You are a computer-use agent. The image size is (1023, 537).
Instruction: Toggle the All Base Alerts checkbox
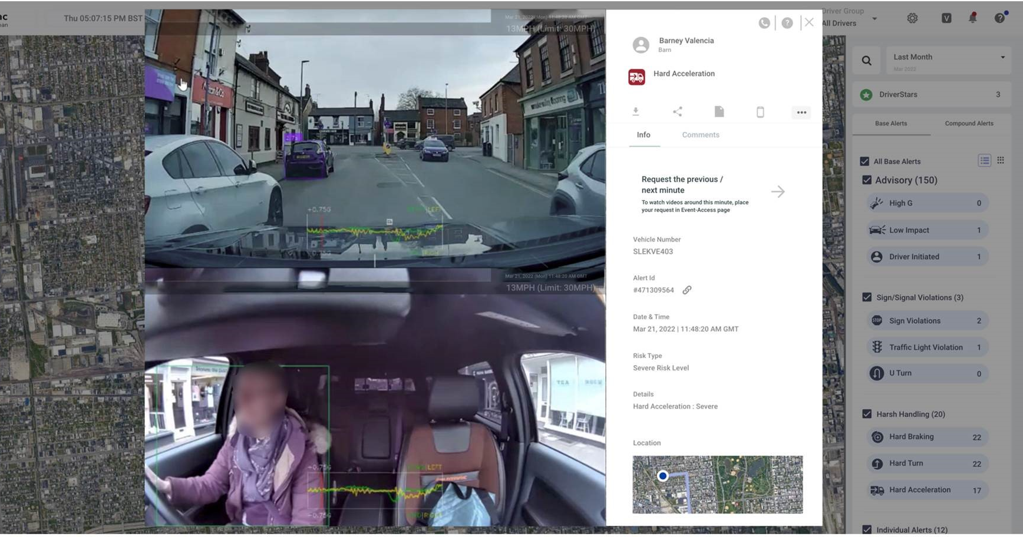coord(864,161)
